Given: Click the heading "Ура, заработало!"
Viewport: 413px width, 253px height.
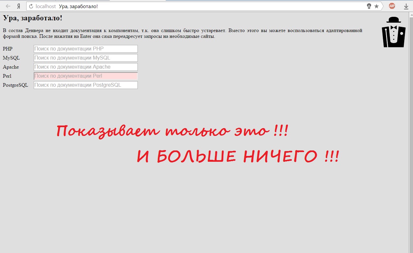Looking at the screenshot, I should (x=33, y=18).
